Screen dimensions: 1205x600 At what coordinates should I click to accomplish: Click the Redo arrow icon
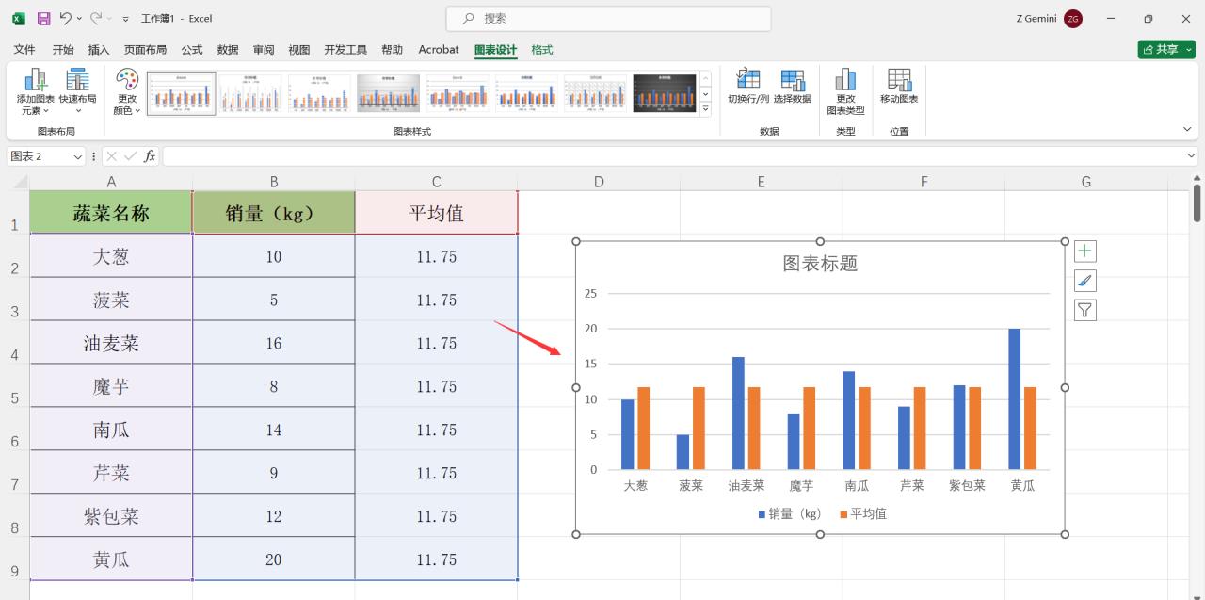click(x=96, y=18)
